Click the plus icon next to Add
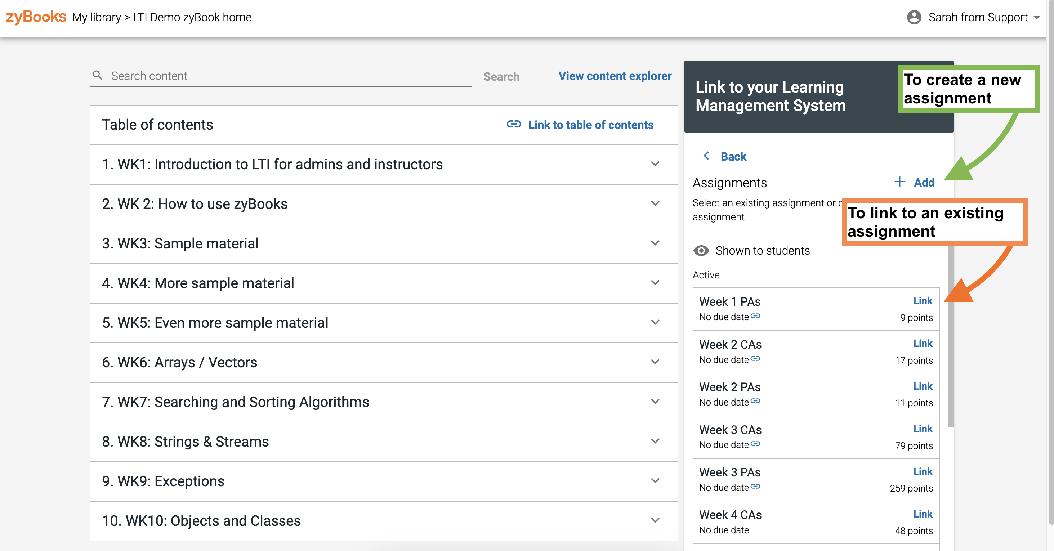The image size is (1054, 551). (899, 182)
